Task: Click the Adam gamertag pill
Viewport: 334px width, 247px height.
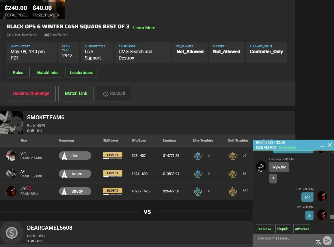Action: (x=75, y=174)
